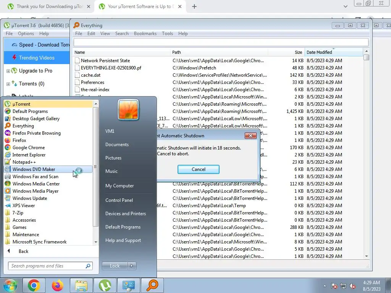Select the cache.dat file row
The image size is (391, 293).
(x=218, y=75)
